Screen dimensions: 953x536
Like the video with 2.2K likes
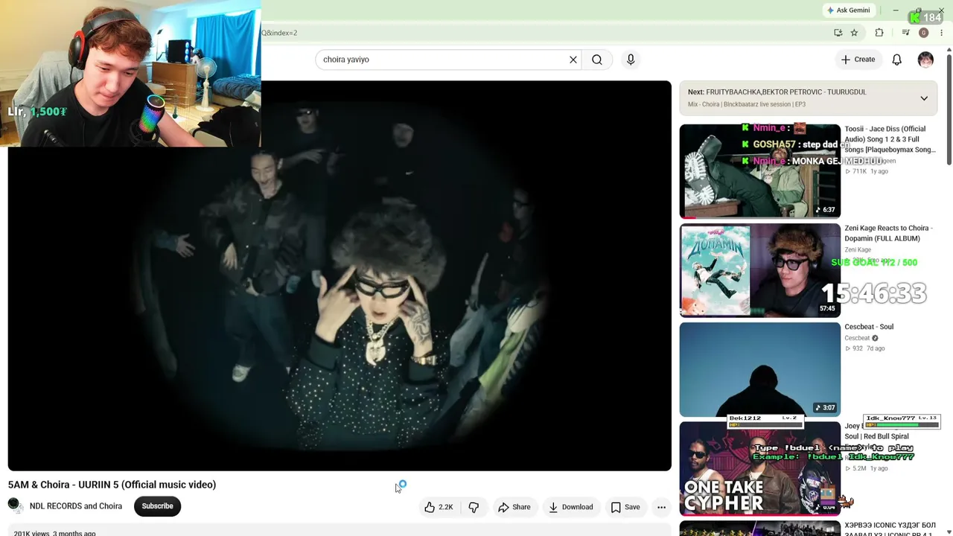439,507
